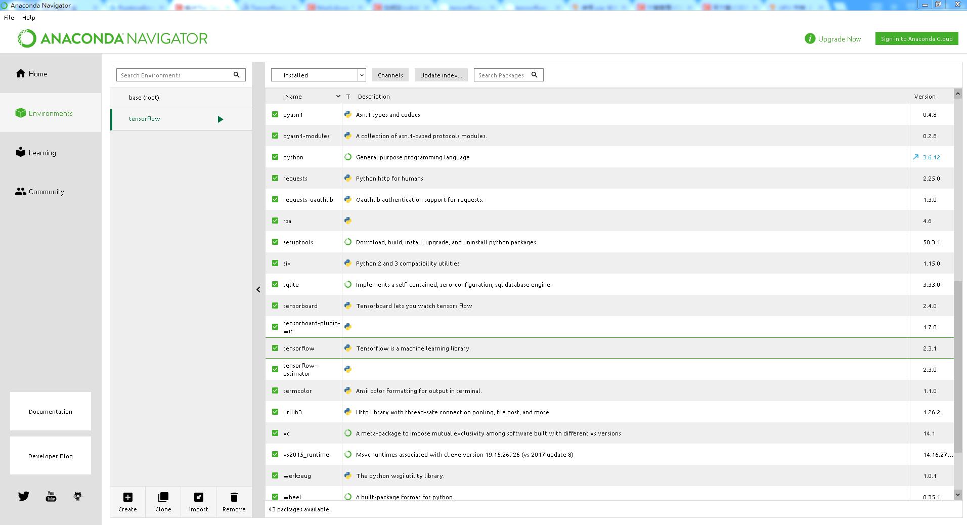Image resolution: width=967 pixels, height=525 pixels.
Task: Click the conda type icon for vc
Action: tap(348, 433)
